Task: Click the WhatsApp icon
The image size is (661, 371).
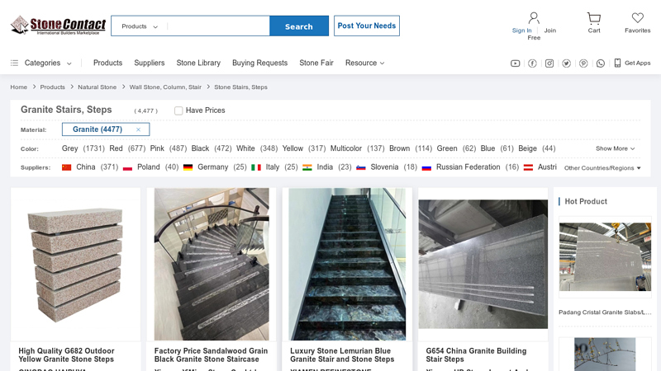Action: [601, 63]
